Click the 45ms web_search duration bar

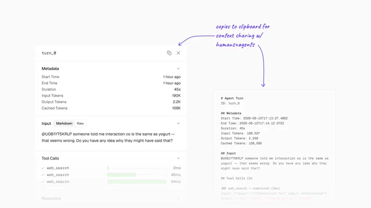tap(137, 175)
